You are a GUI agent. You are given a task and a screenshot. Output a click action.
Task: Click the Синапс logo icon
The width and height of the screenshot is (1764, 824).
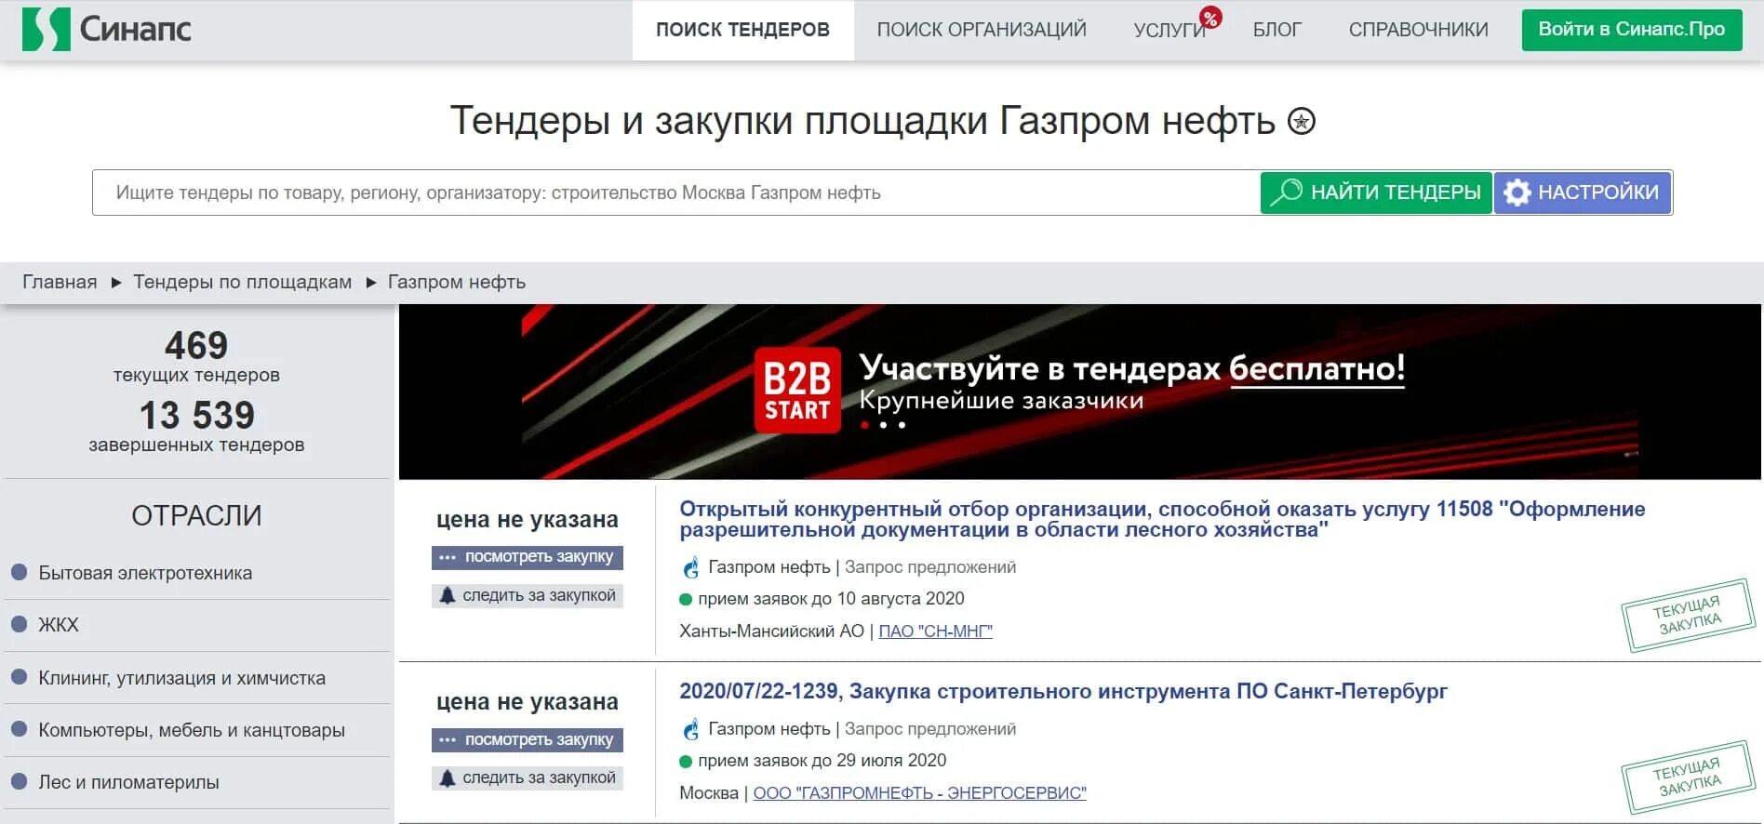[x=46, y=30]
